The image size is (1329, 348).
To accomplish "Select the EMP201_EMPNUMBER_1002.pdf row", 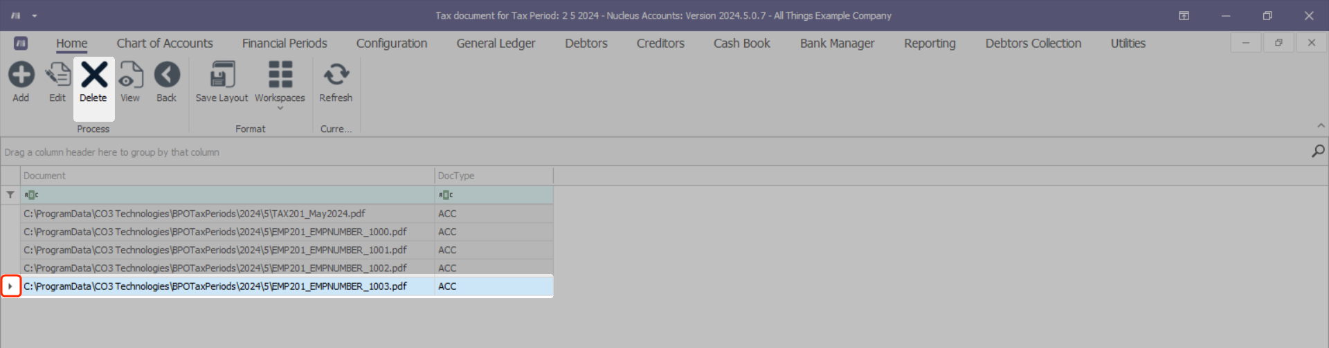I will [x=287, y=268].
